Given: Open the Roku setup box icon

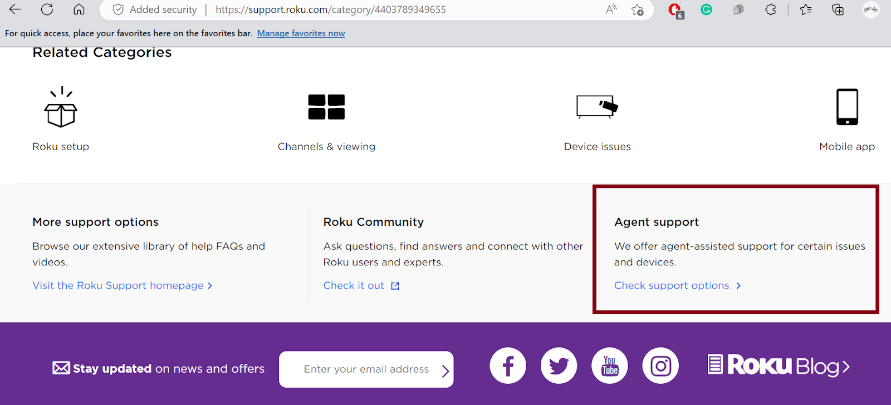Looking at the screenshot, I should [x=61, y=107].
